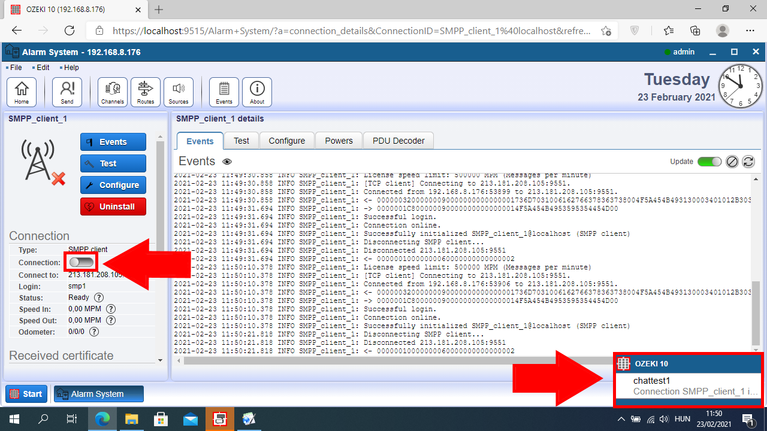
Task: Switch to the Configure tab
Action: tap(287, 141)
